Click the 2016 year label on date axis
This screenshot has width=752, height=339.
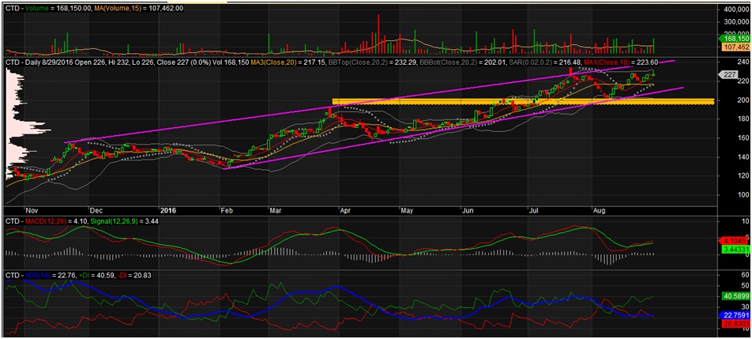[167, 211]
